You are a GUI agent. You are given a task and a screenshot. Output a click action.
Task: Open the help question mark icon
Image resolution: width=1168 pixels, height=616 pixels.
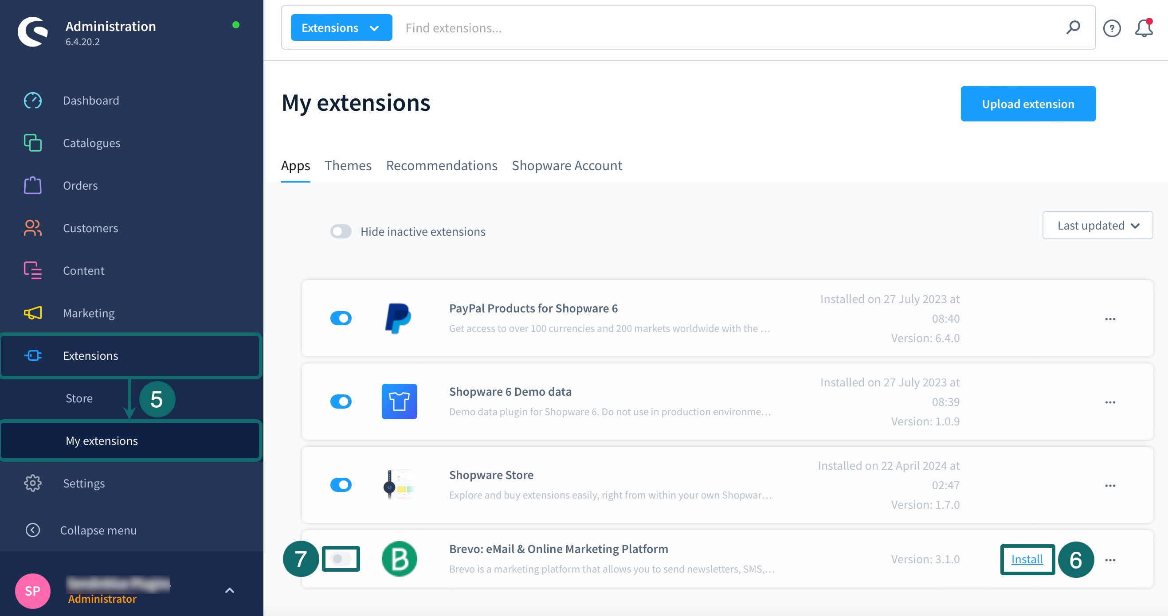1111,28
